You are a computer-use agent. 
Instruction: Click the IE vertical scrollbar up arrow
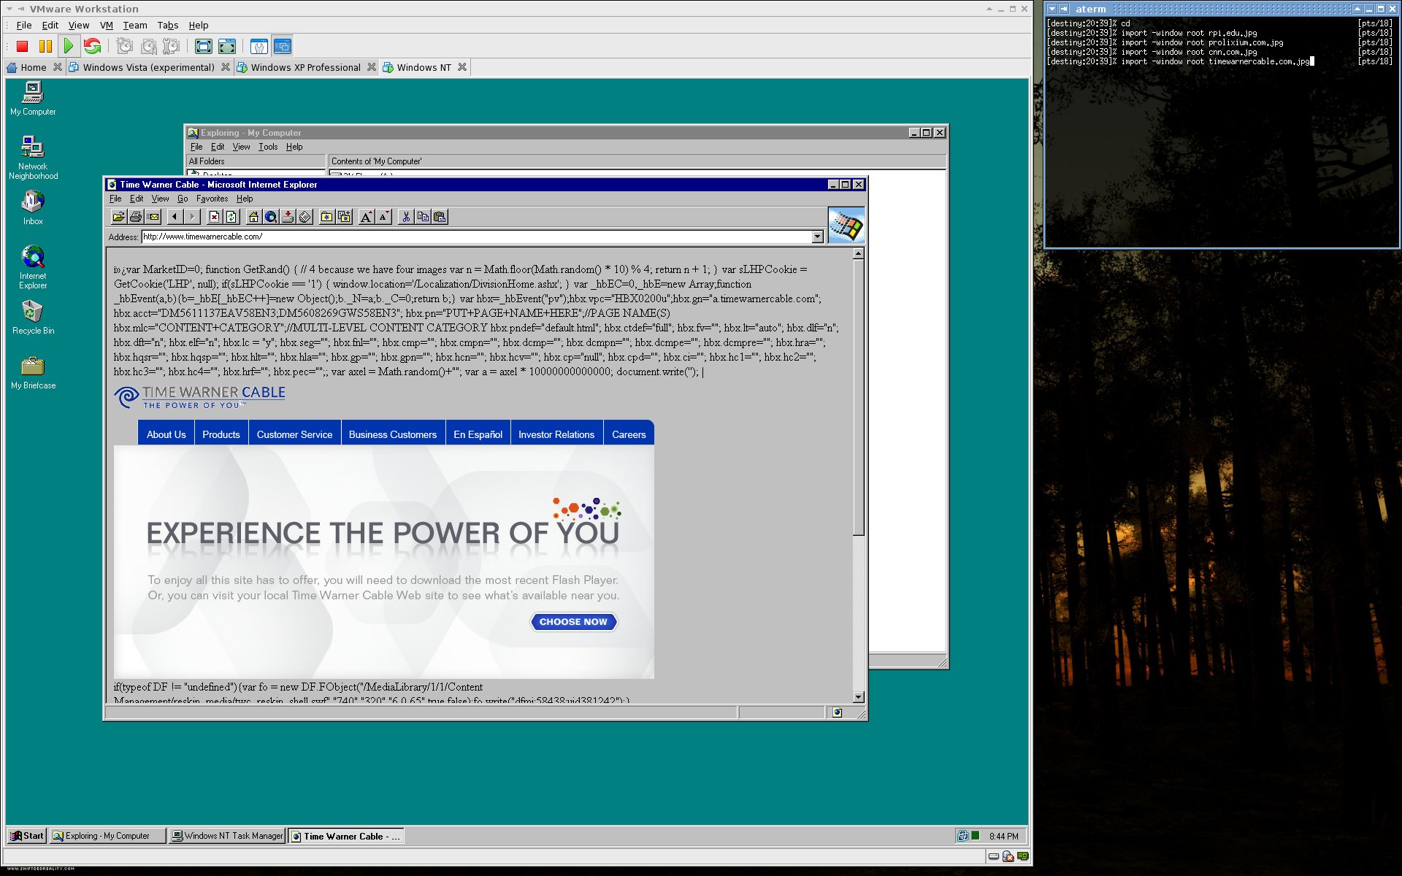point(859,253)
